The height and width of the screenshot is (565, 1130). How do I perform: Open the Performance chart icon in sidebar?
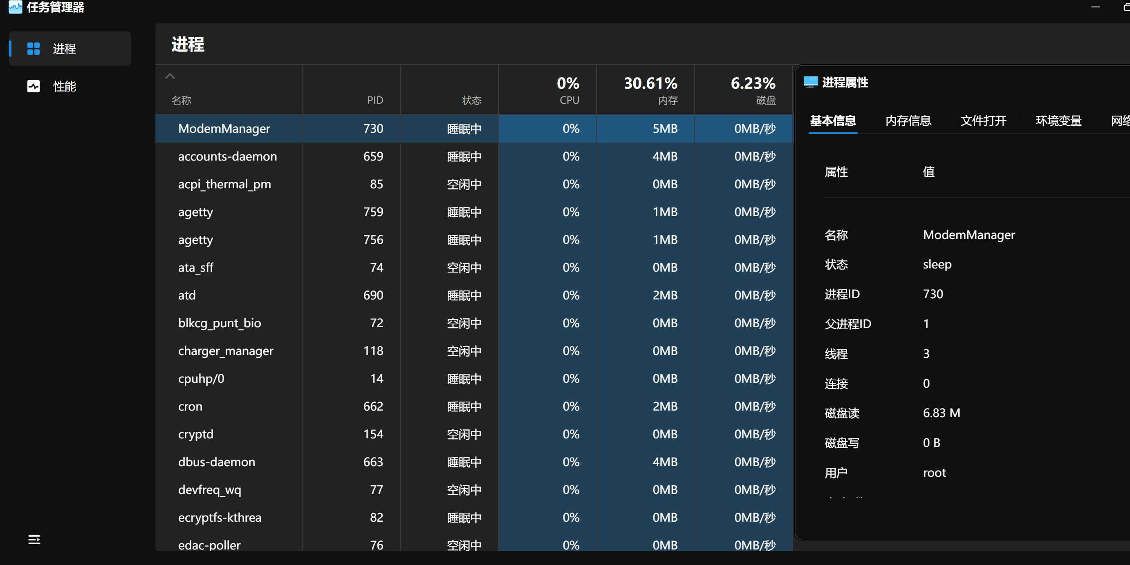coord(34,86)
